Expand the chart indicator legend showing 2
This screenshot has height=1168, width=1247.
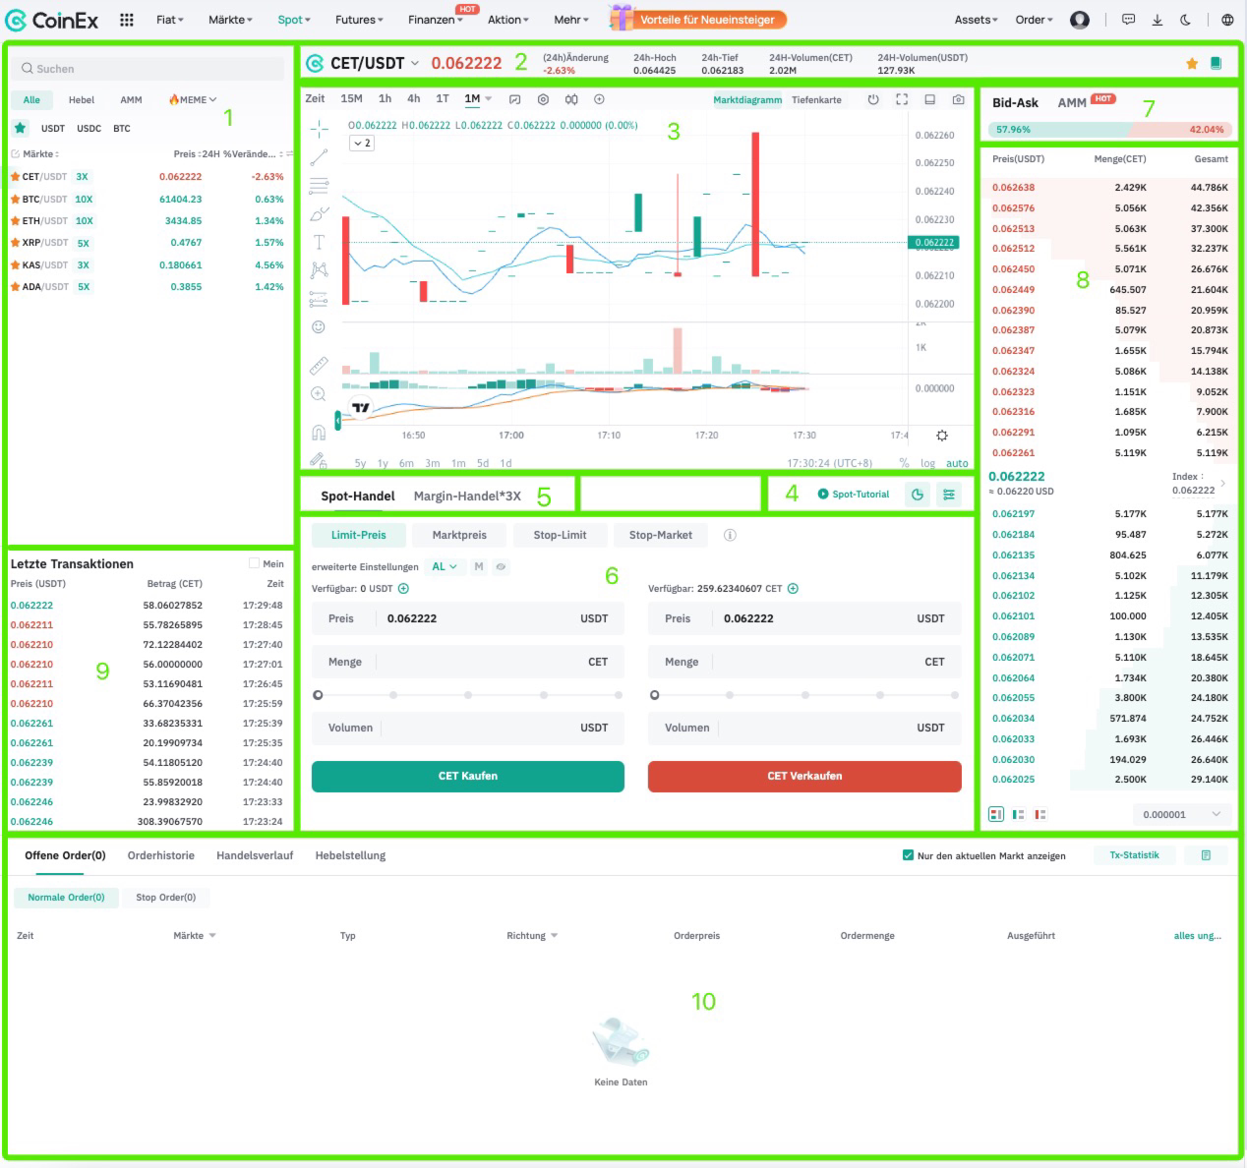361,144
